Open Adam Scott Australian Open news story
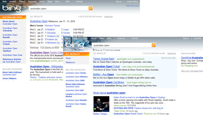 point(139,97)
